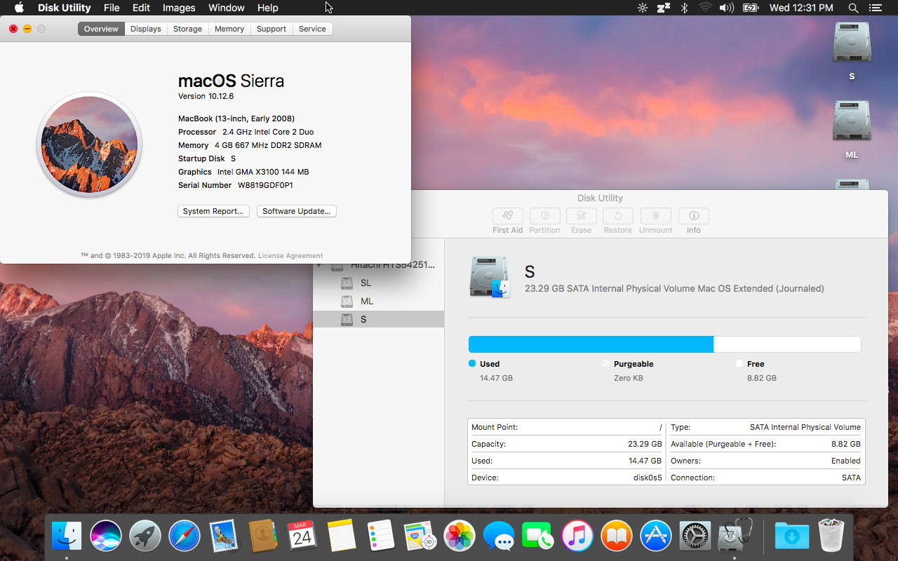Open the Info toolbar icon

coord(694,216)
